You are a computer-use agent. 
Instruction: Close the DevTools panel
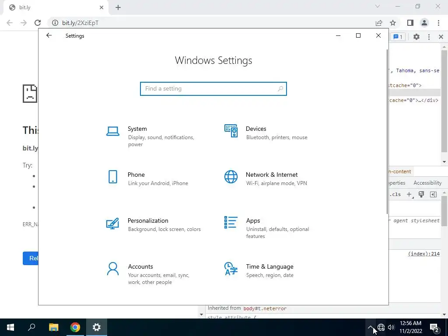441,37
